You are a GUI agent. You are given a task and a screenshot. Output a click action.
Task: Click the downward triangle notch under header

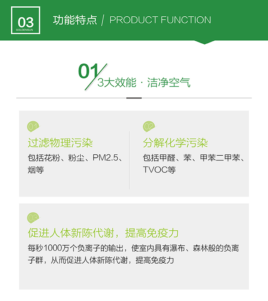pyautogui.click(x=204, y=42)
